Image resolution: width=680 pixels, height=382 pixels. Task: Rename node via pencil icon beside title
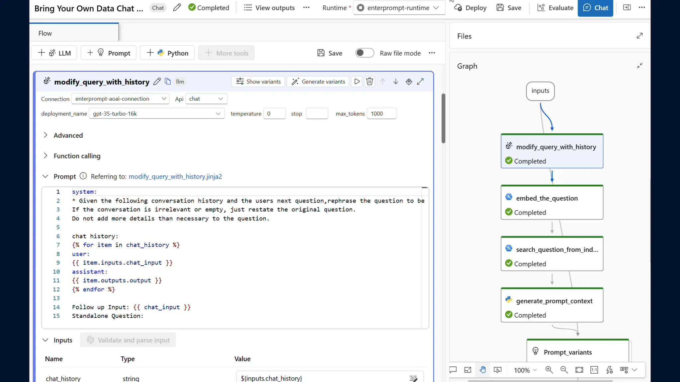click(x=157, y=82)
